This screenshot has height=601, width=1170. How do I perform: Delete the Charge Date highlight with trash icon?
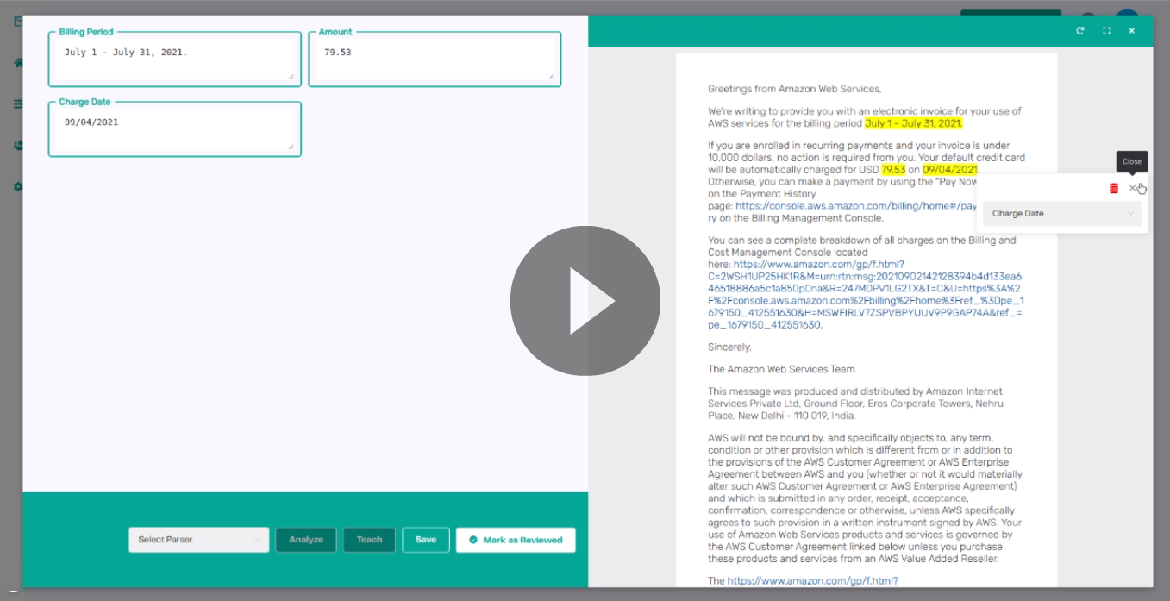pos(1114,188)
